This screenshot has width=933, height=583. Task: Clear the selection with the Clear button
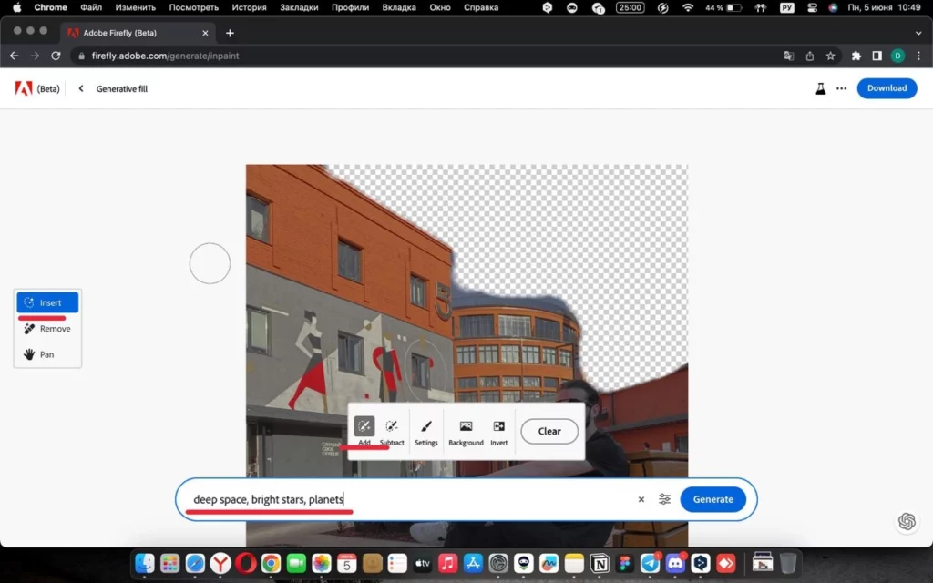click(549, 431)
